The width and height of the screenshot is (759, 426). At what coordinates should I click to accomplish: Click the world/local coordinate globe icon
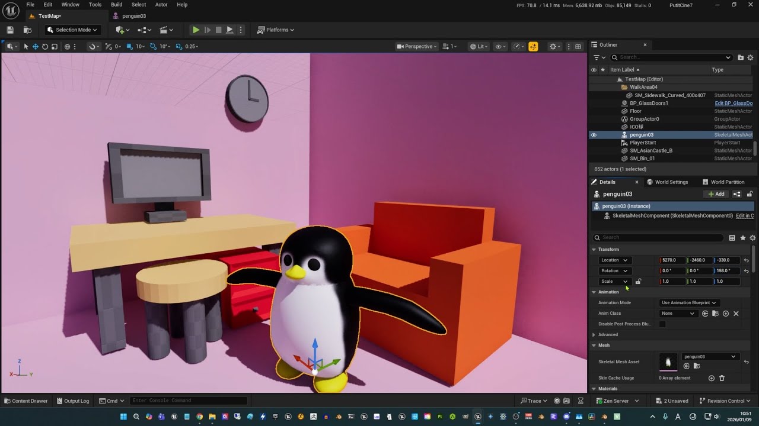click(x=67, y=46)
